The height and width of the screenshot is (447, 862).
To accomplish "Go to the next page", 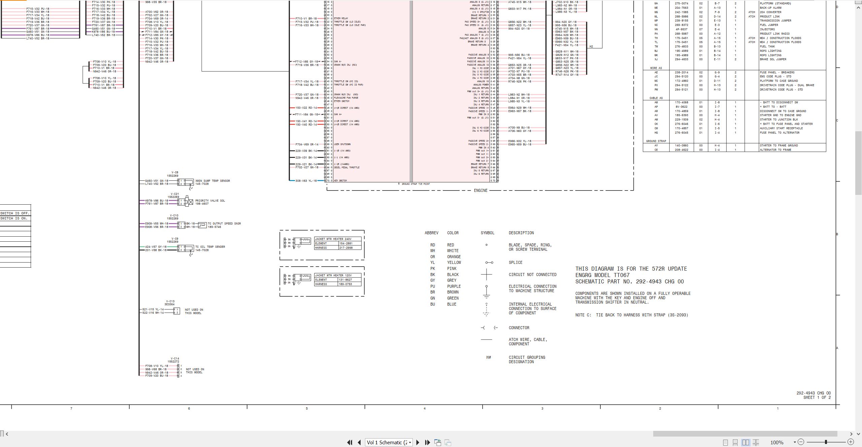I will coord(418,443).
